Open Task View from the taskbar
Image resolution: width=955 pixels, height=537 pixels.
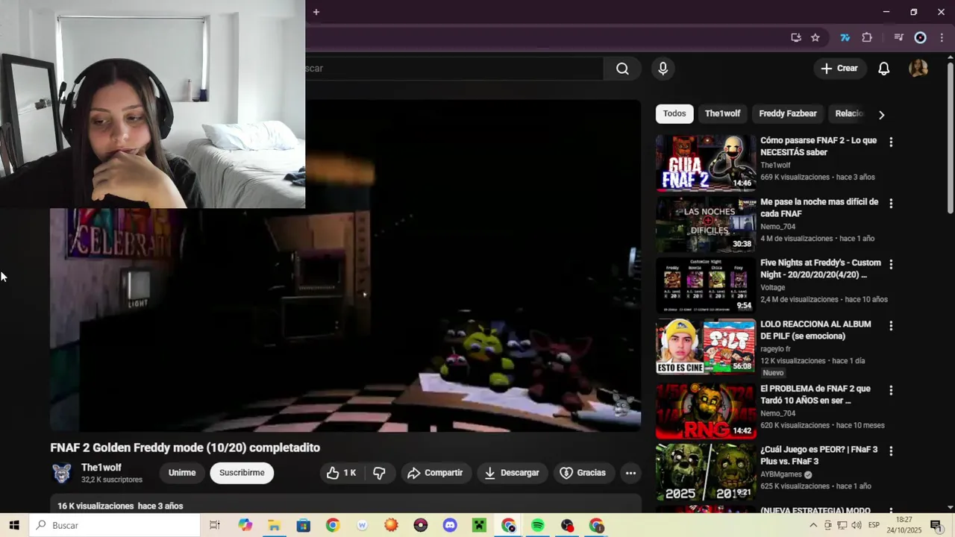click(x=215, y=525)
